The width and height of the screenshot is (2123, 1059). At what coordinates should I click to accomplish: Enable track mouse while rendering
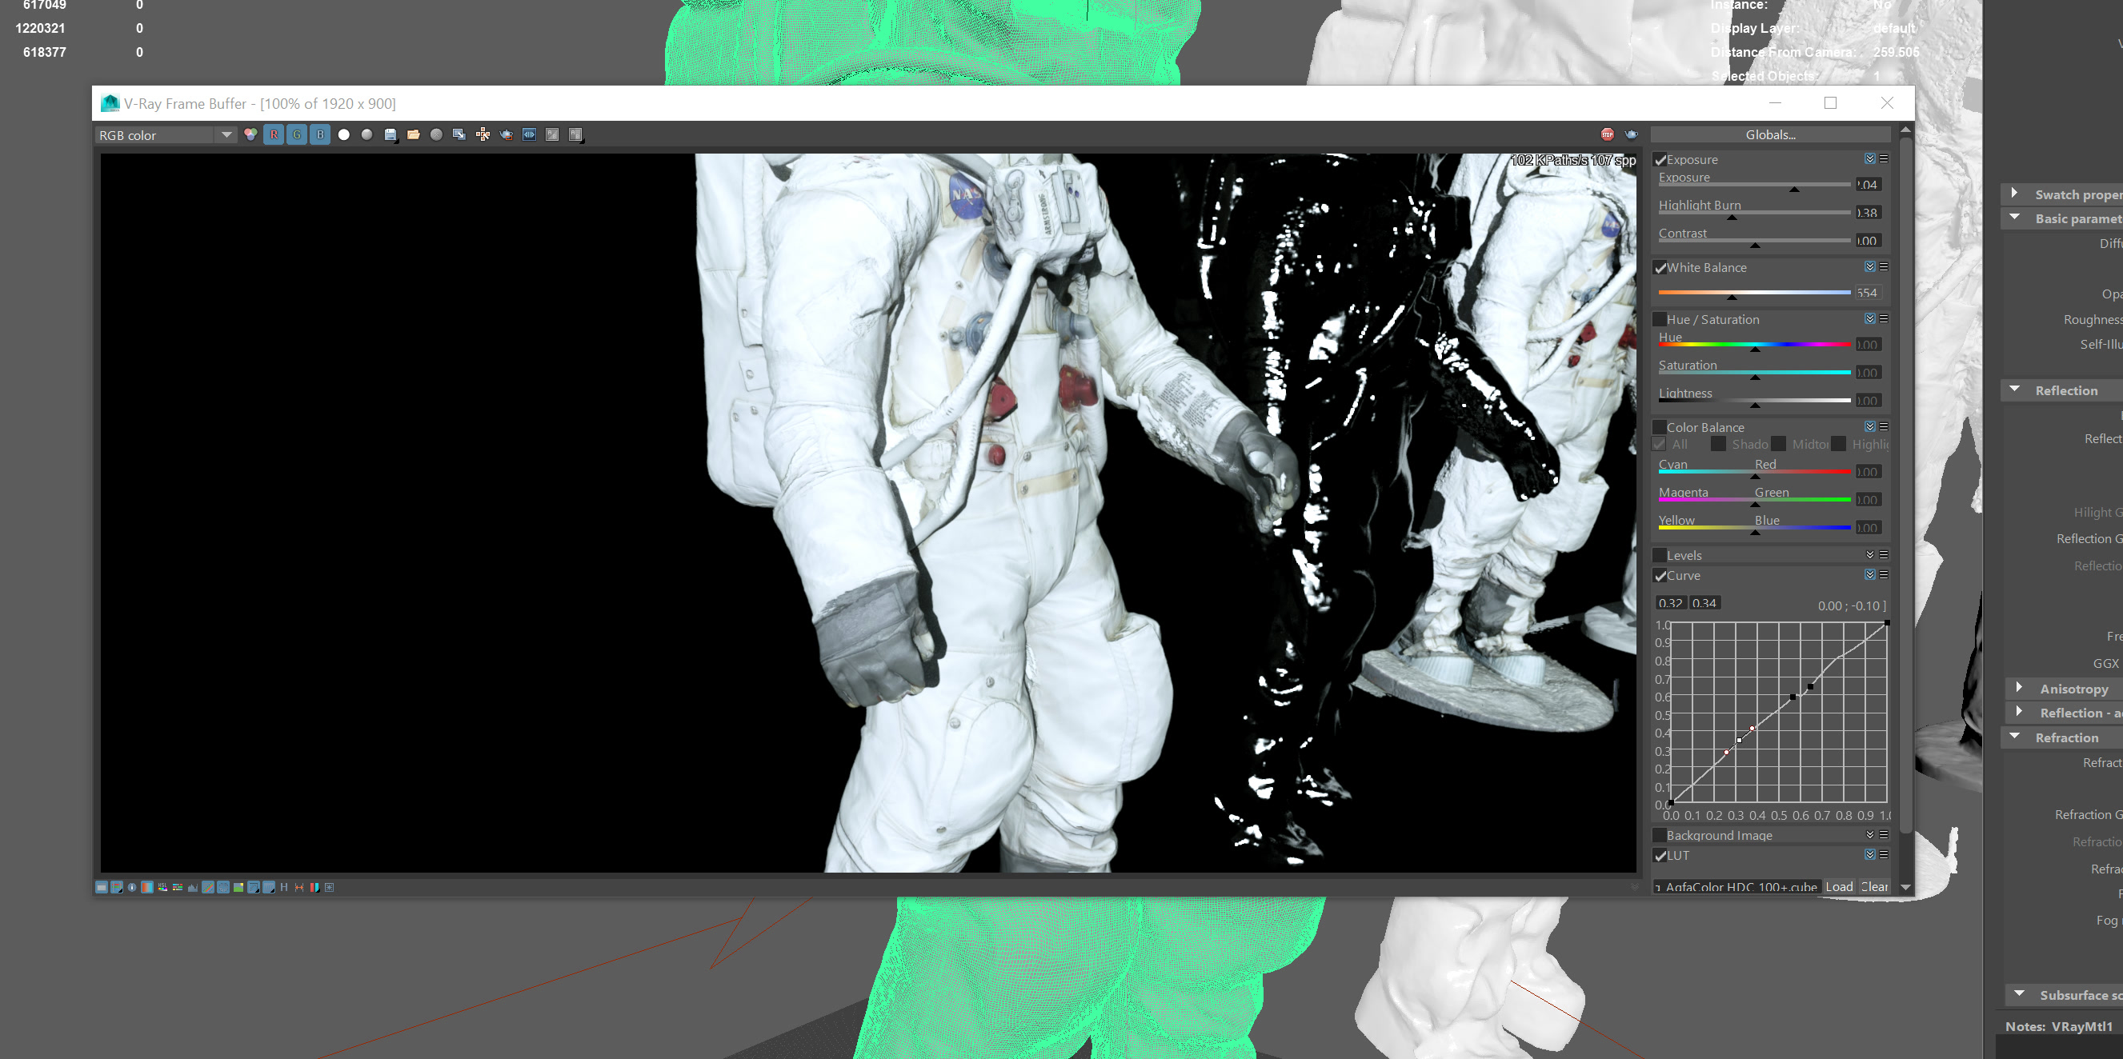point(483,134)
